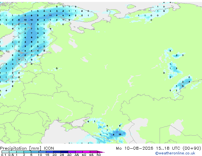Select the 1–2 mm legend color swatch
Viewport: 202px width, 156px height.
20,152
